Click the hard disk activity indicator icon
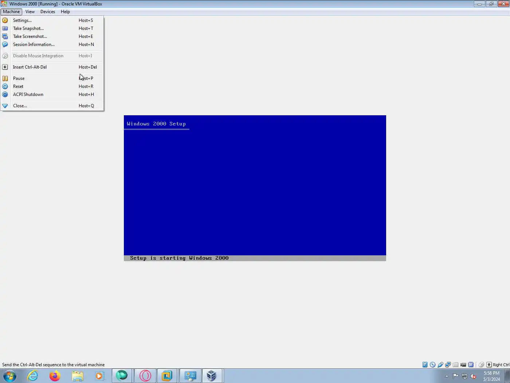The width and height of the screenshot is (510, 383). (x=425, y=365)
